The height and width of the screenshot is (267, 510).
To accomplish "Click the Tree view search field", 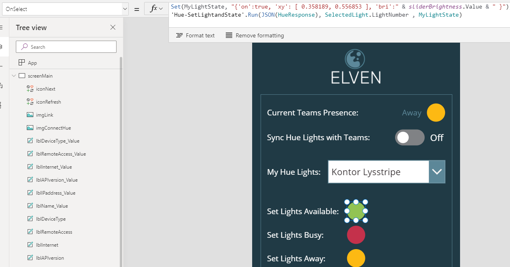I will click(x=66, y=47).
